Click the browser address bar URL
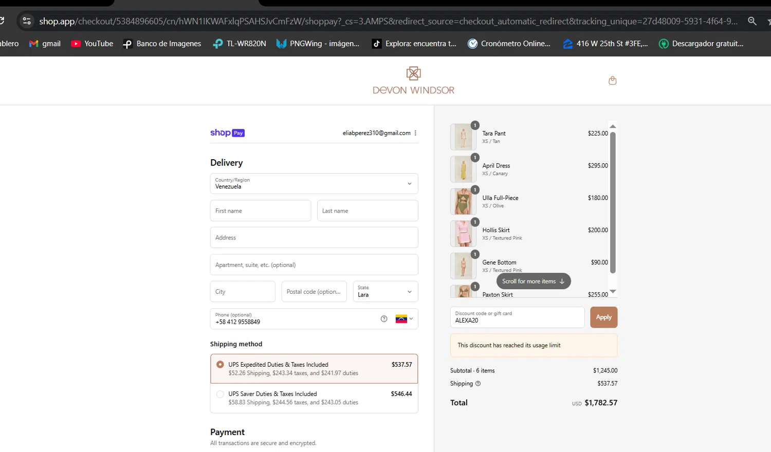The width and height of the screenshot is (771, 452). click(388, 21)
